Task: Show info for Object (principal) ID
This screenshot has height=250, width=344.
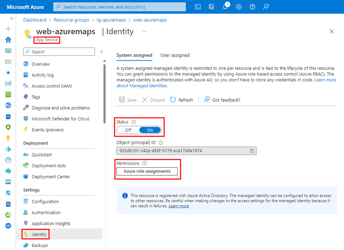Action: pos(161,142)
